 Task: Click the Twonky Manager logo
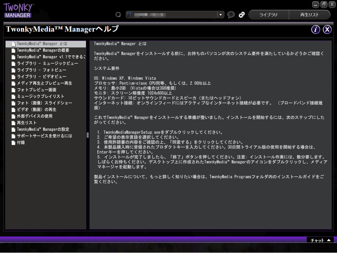[x=18, y=10]
